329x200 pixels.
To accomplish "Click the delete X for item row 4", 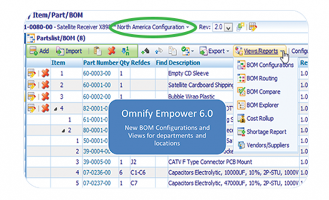I will [x=45, y=108].
